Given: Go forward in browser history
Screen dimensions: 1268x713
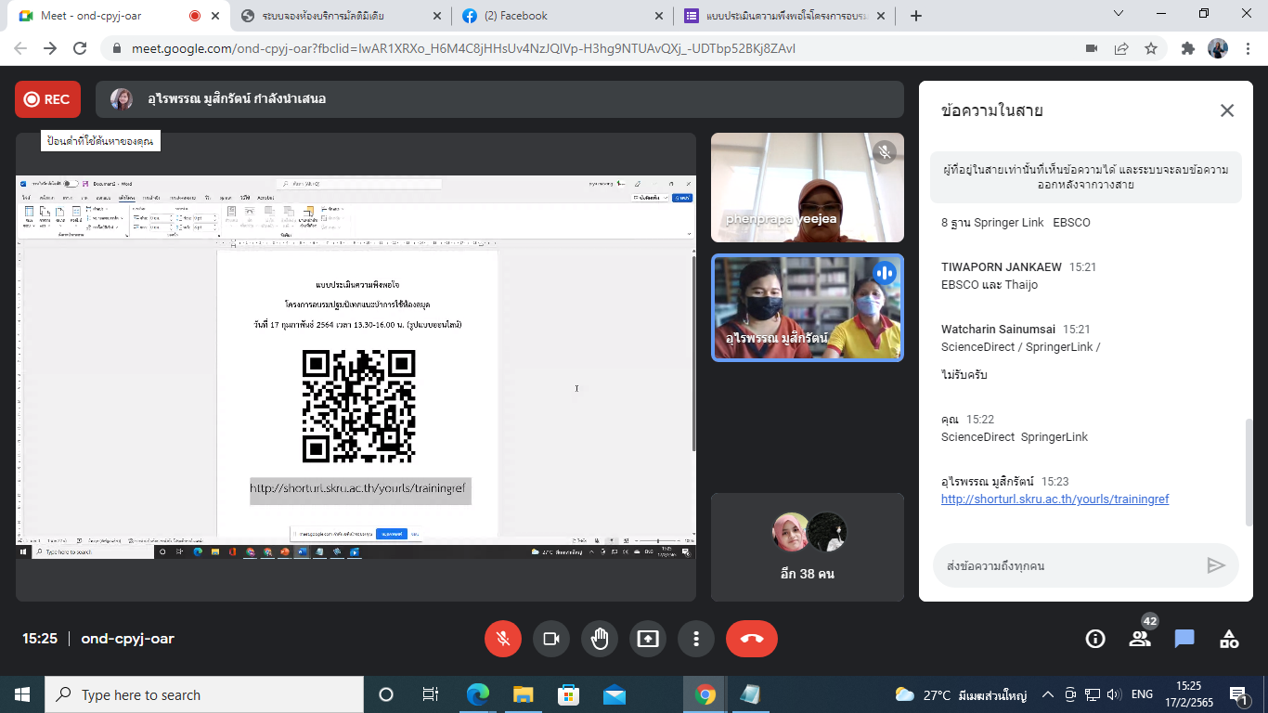Looking at the screenshot, I should pyautogui.click(x=50, y=48).
